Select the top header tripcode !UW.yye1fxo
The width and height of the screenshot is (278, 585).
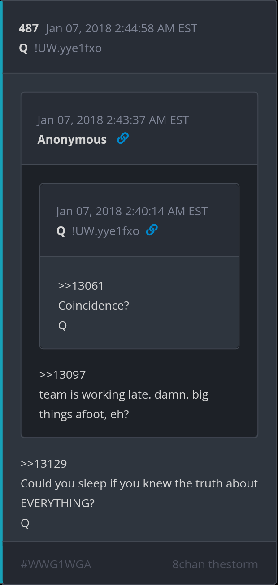click(68, 48)
